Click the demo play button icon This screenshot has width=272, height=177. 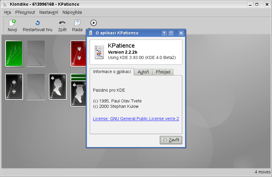[x=94, y=23]
